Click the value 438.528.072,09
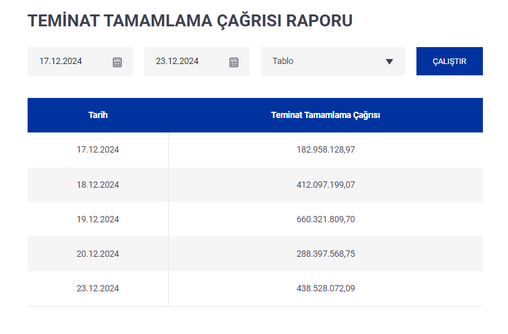This screenshot has width=508, height=334. 325,289
